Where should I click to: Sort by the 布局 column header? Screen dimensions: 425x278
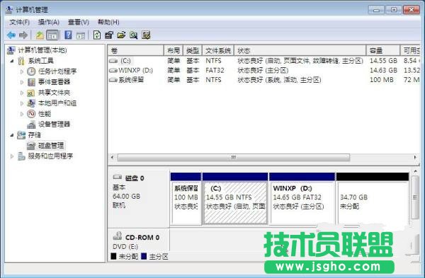[x=174, y=51]
